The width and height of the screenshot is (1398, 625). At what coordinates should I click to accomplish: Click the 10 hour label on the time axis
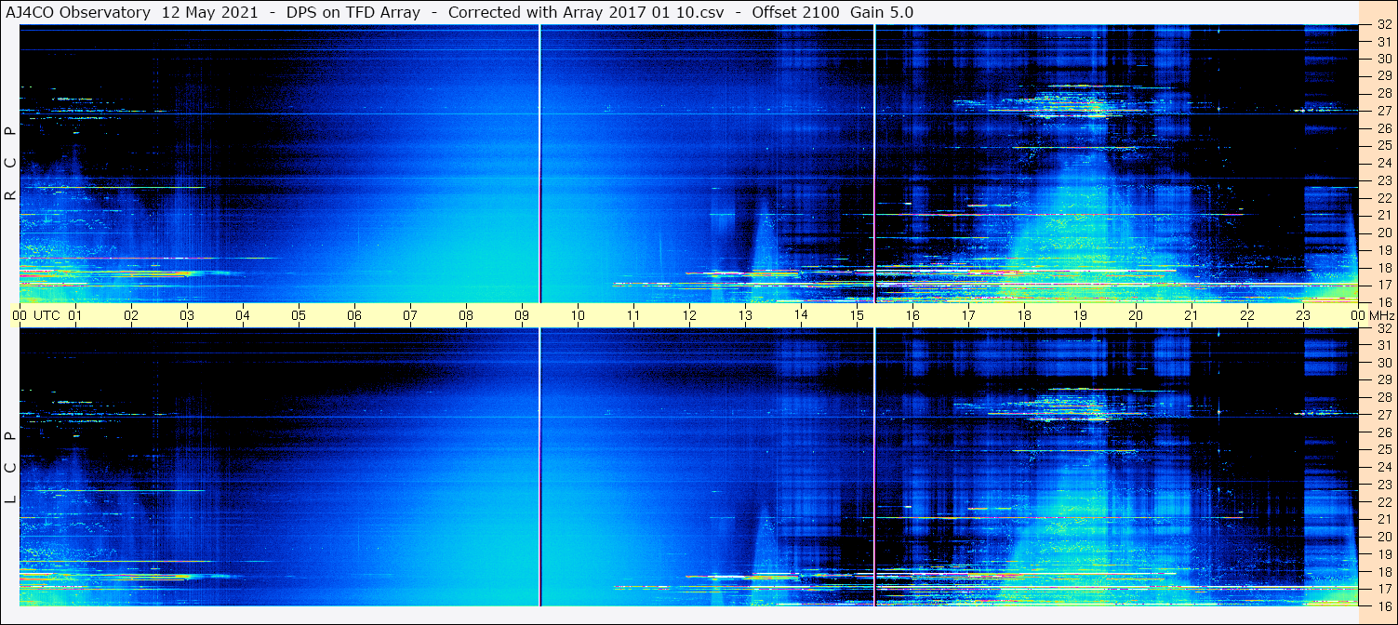pyautogui.click(x=578, y=315)
